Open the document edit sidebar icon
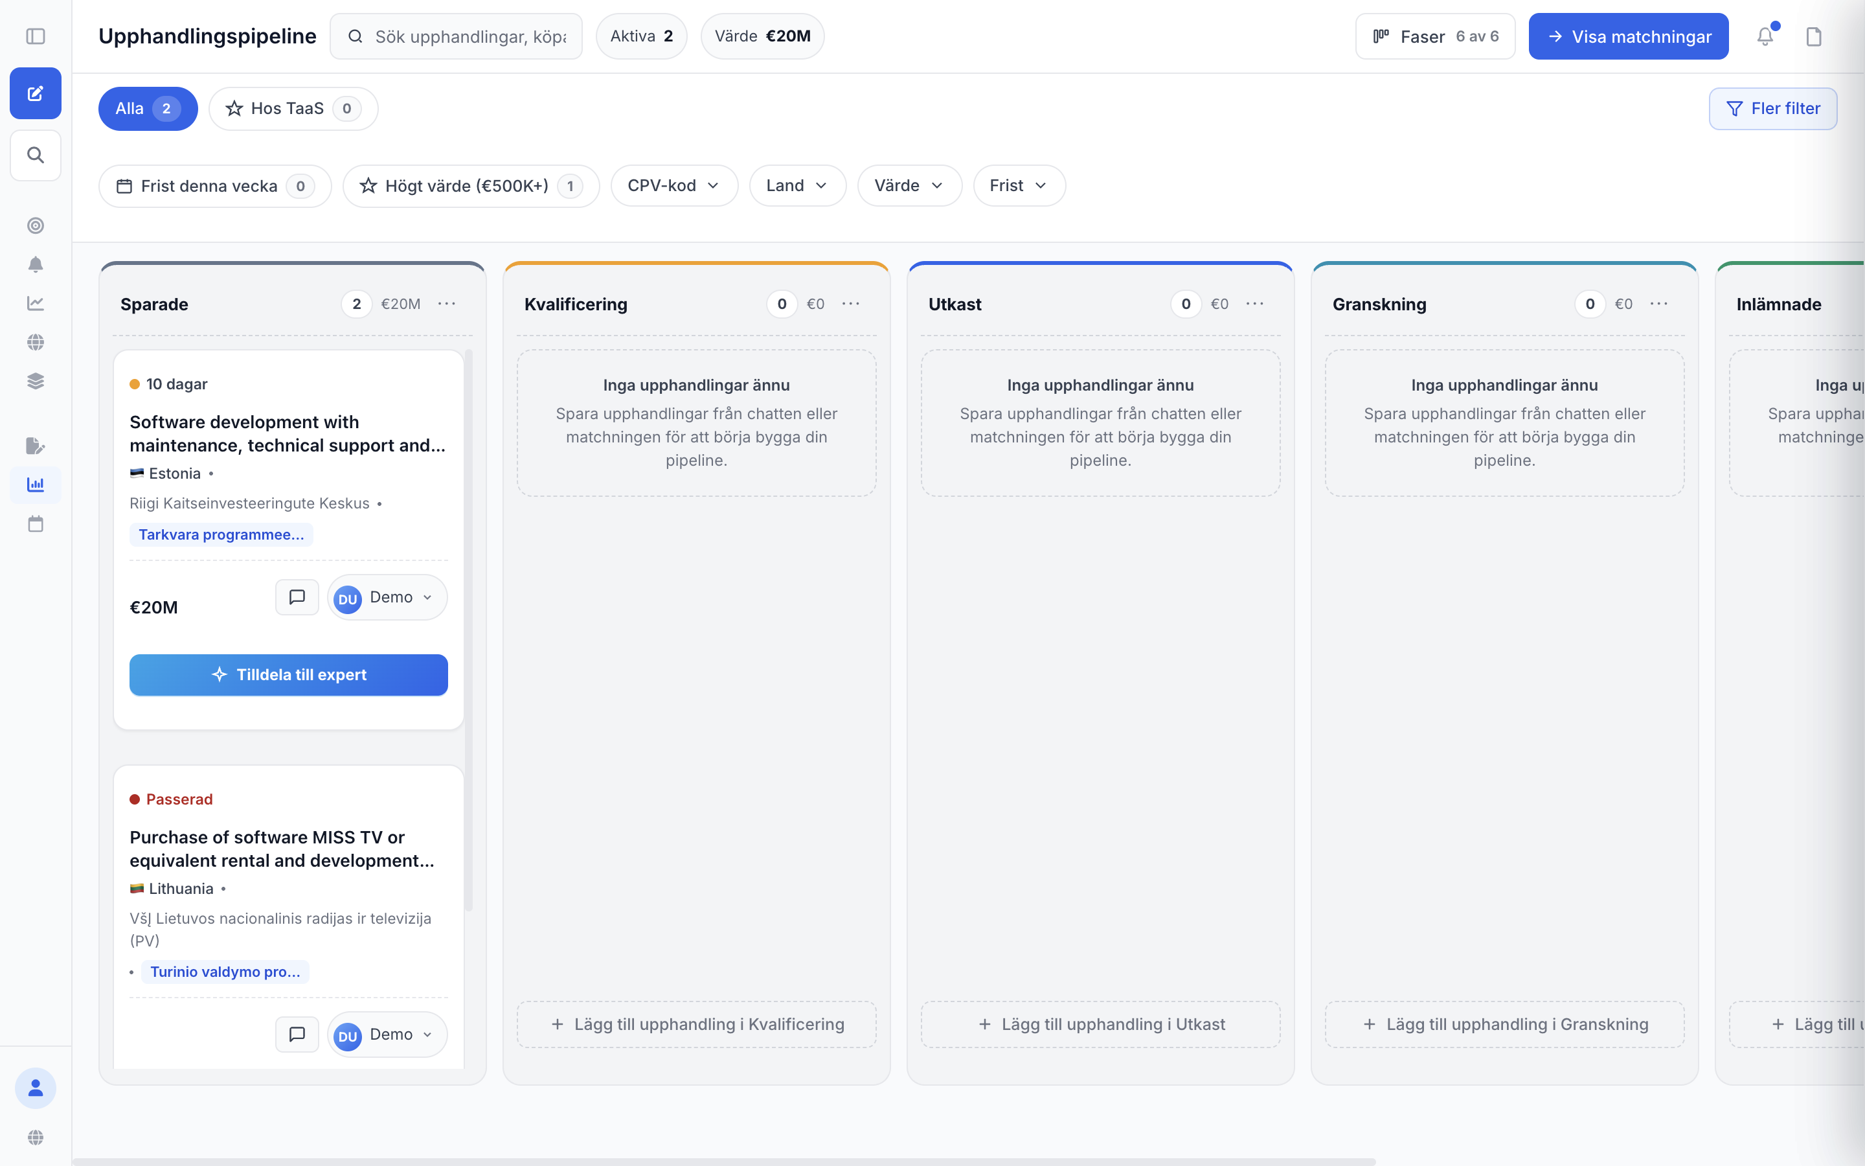The width and height of the screenshot is (1865, 1166). 36,446
